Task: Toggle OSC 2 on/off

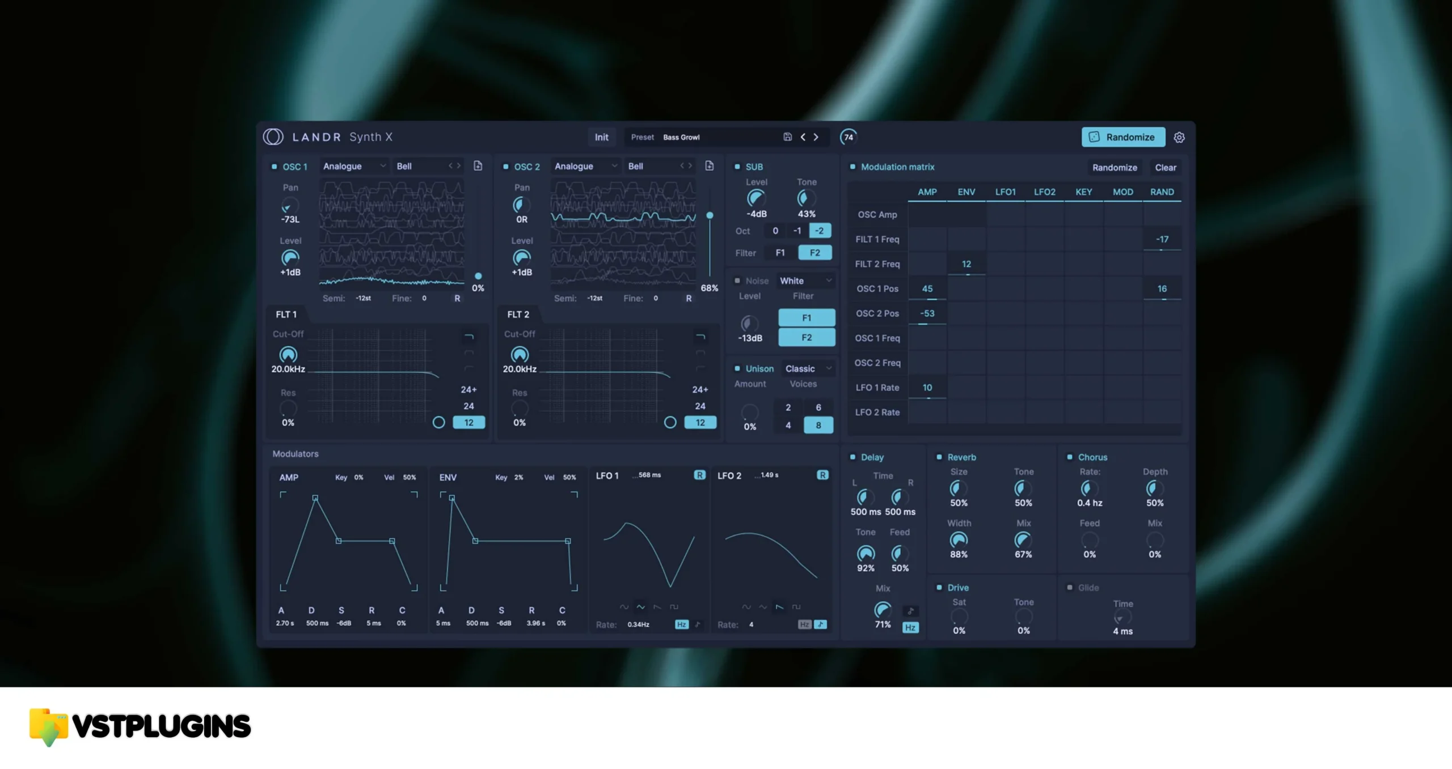Action: pos(505,167)
